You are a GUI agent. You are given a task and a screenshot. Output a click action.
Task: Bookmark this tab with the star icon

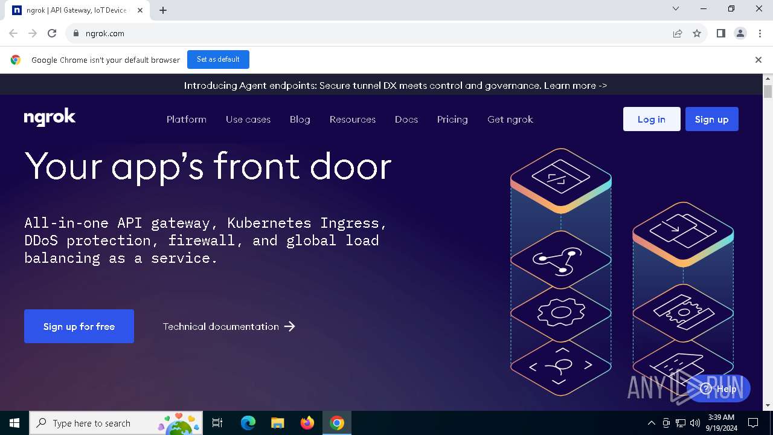pos(697,33)
